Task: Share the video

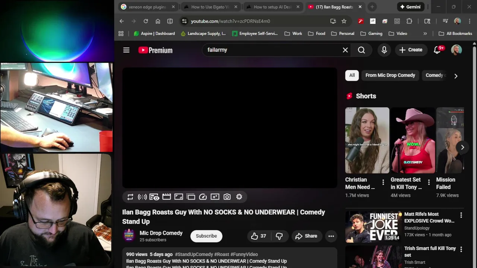Action: click(x=306, y=236)
